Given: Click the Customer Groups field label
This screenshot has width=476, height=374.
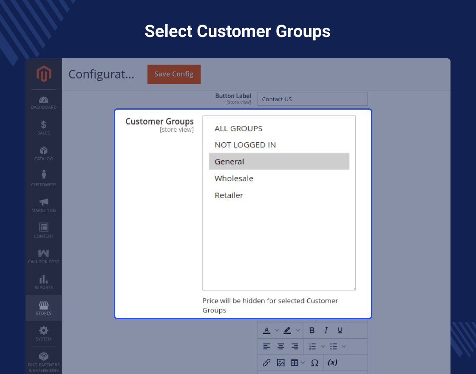Looking at the screenshot, I should click(x=159, y=122).
